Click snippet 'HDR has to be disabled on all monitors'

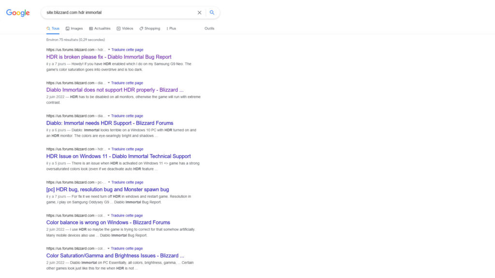click(x=123, y=99)
